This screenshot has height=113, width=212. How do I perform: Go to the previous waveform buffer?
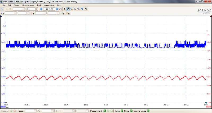pyautogui.click(x=41, y=9)
